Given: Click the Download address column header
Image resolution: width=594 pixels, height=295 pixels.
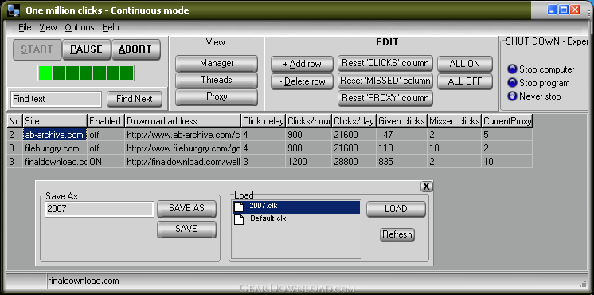Looking at the screenshot, I should 182,121.
